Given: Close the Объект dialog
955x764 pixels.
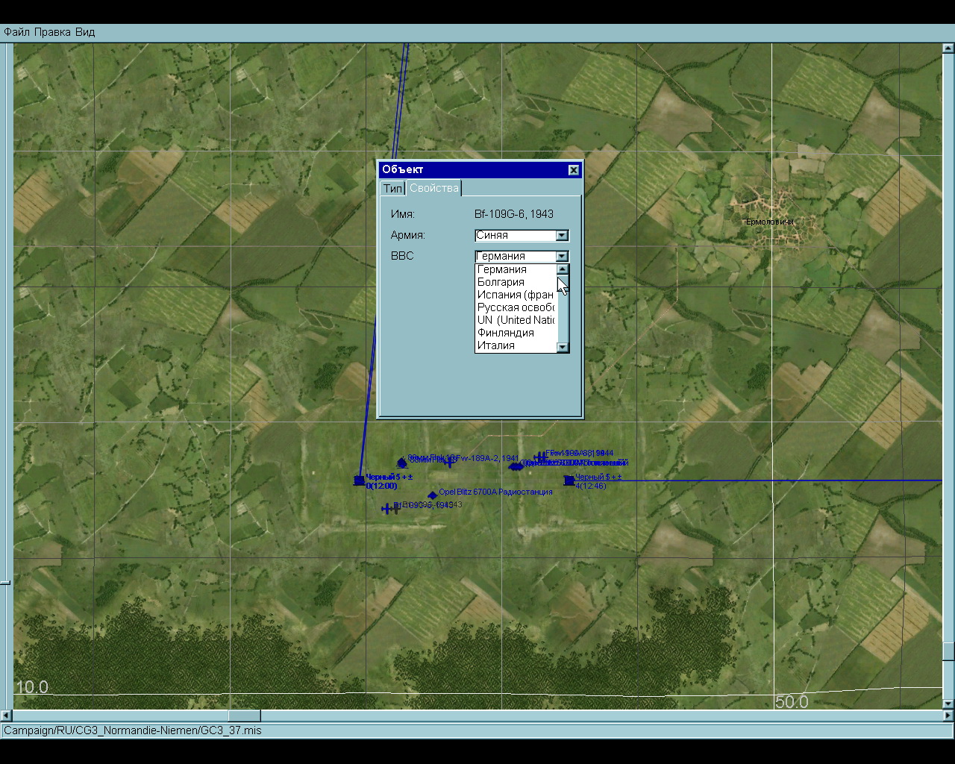Looking at the screenshot, I should 573,170.
